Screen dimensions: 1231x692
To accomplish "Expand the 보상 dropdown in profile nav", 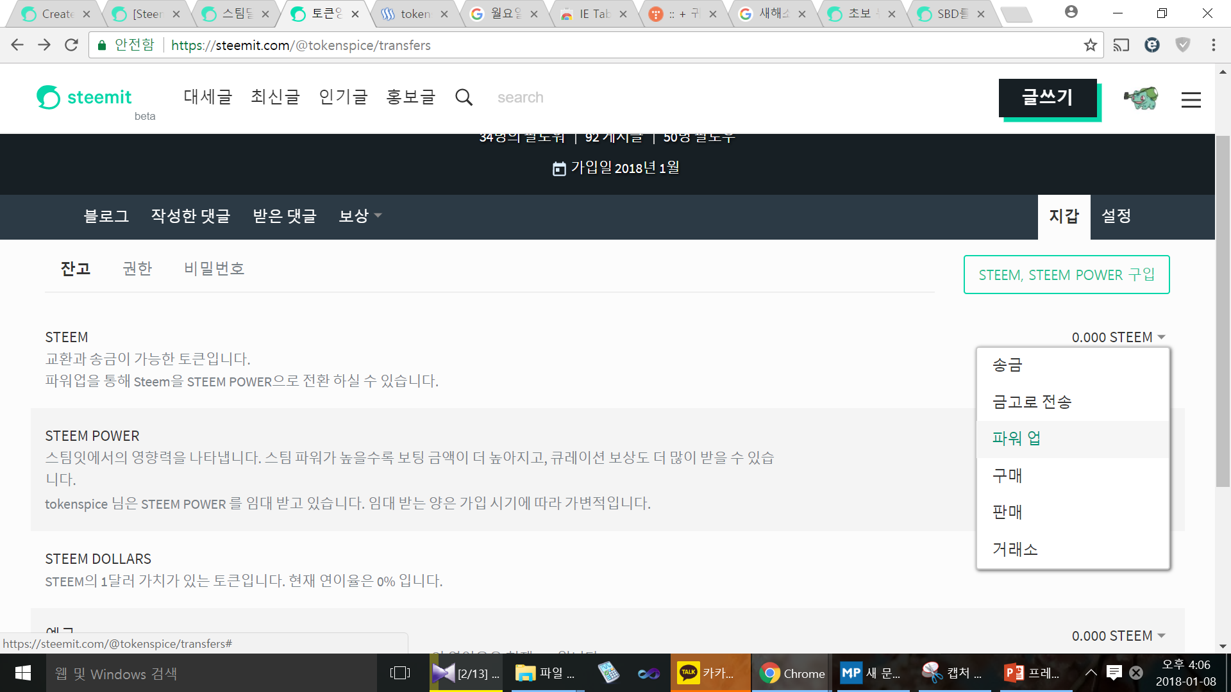I will [360, 216].
